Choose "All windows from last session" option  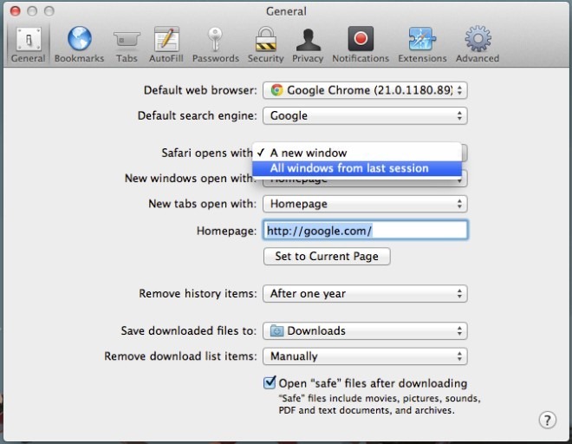pyautogui.click(x=357, y=168)
